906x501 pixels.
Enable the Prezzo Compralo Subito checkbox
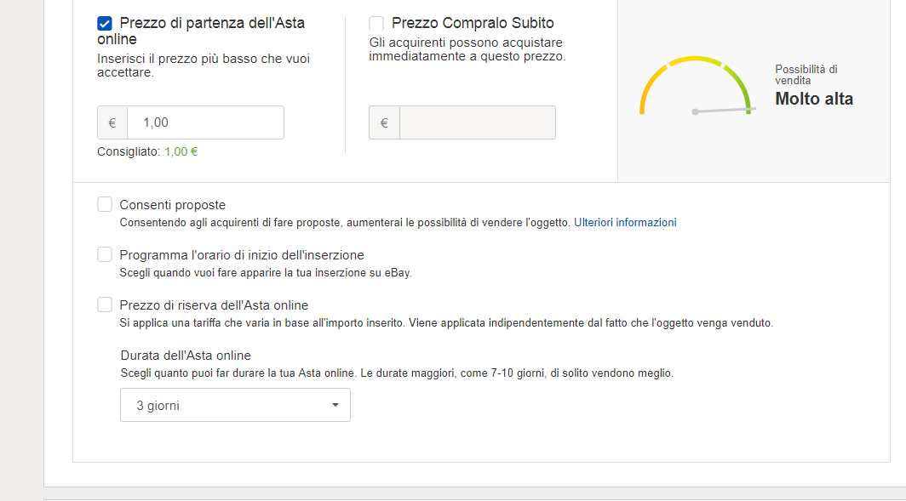pos(376,24)
